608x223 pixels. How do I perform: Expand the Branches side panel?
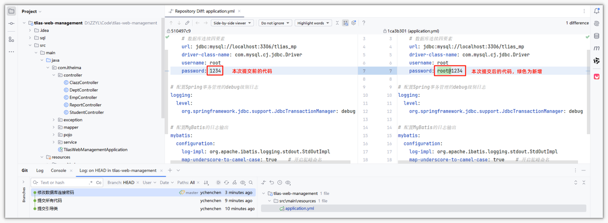click(24, 182)
